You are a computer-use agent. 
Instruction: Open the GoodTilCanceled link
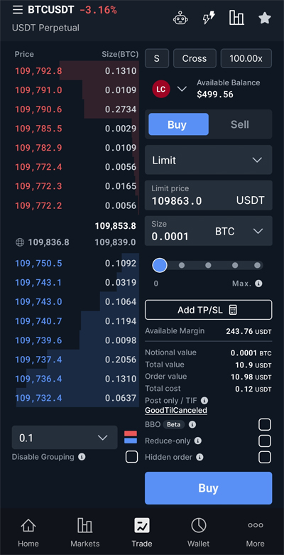click(x=176, y=411)
